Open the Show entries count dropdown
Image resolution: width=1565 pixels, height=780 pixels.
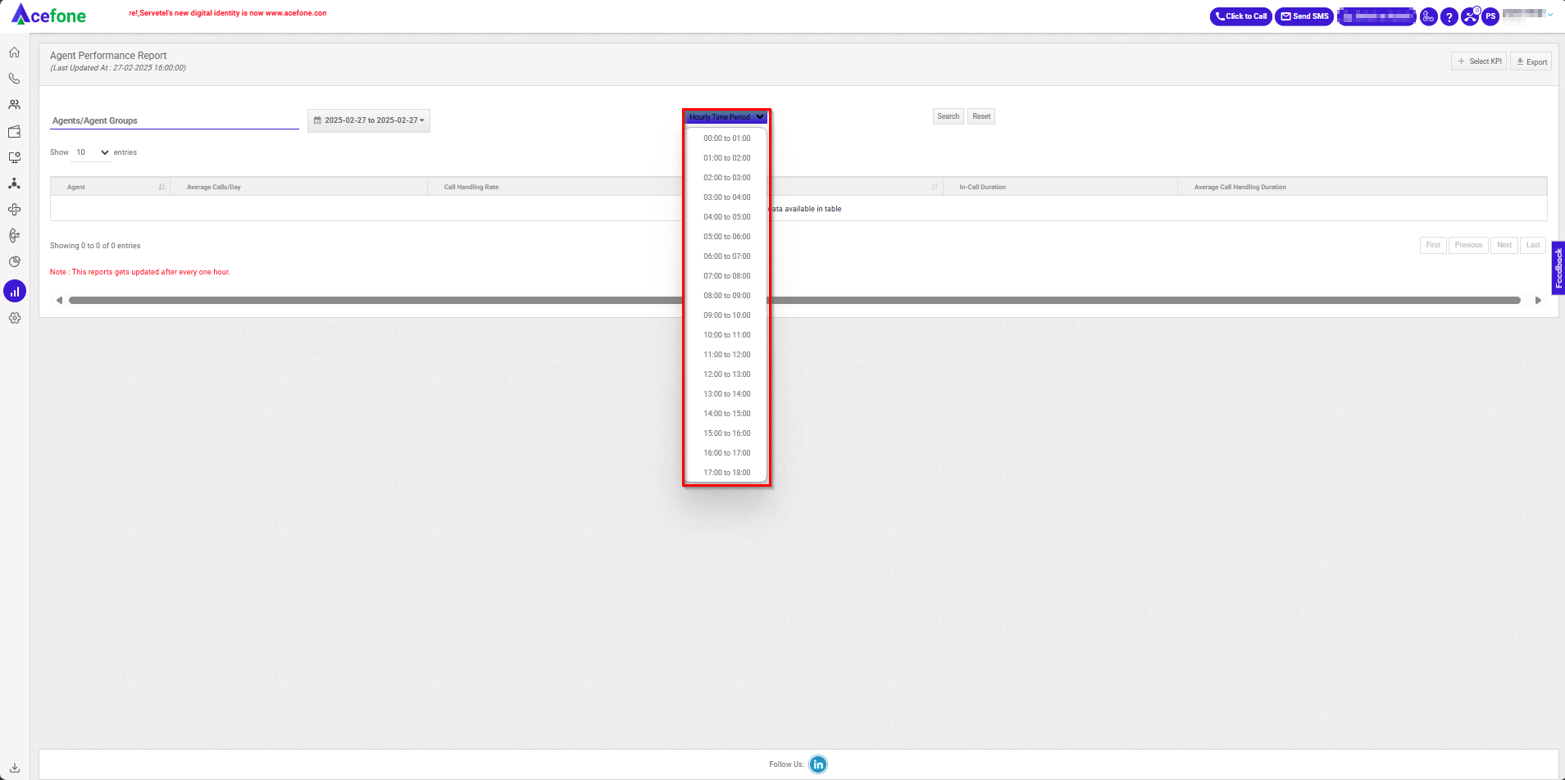pyautogui.click(x=92, y=152)
